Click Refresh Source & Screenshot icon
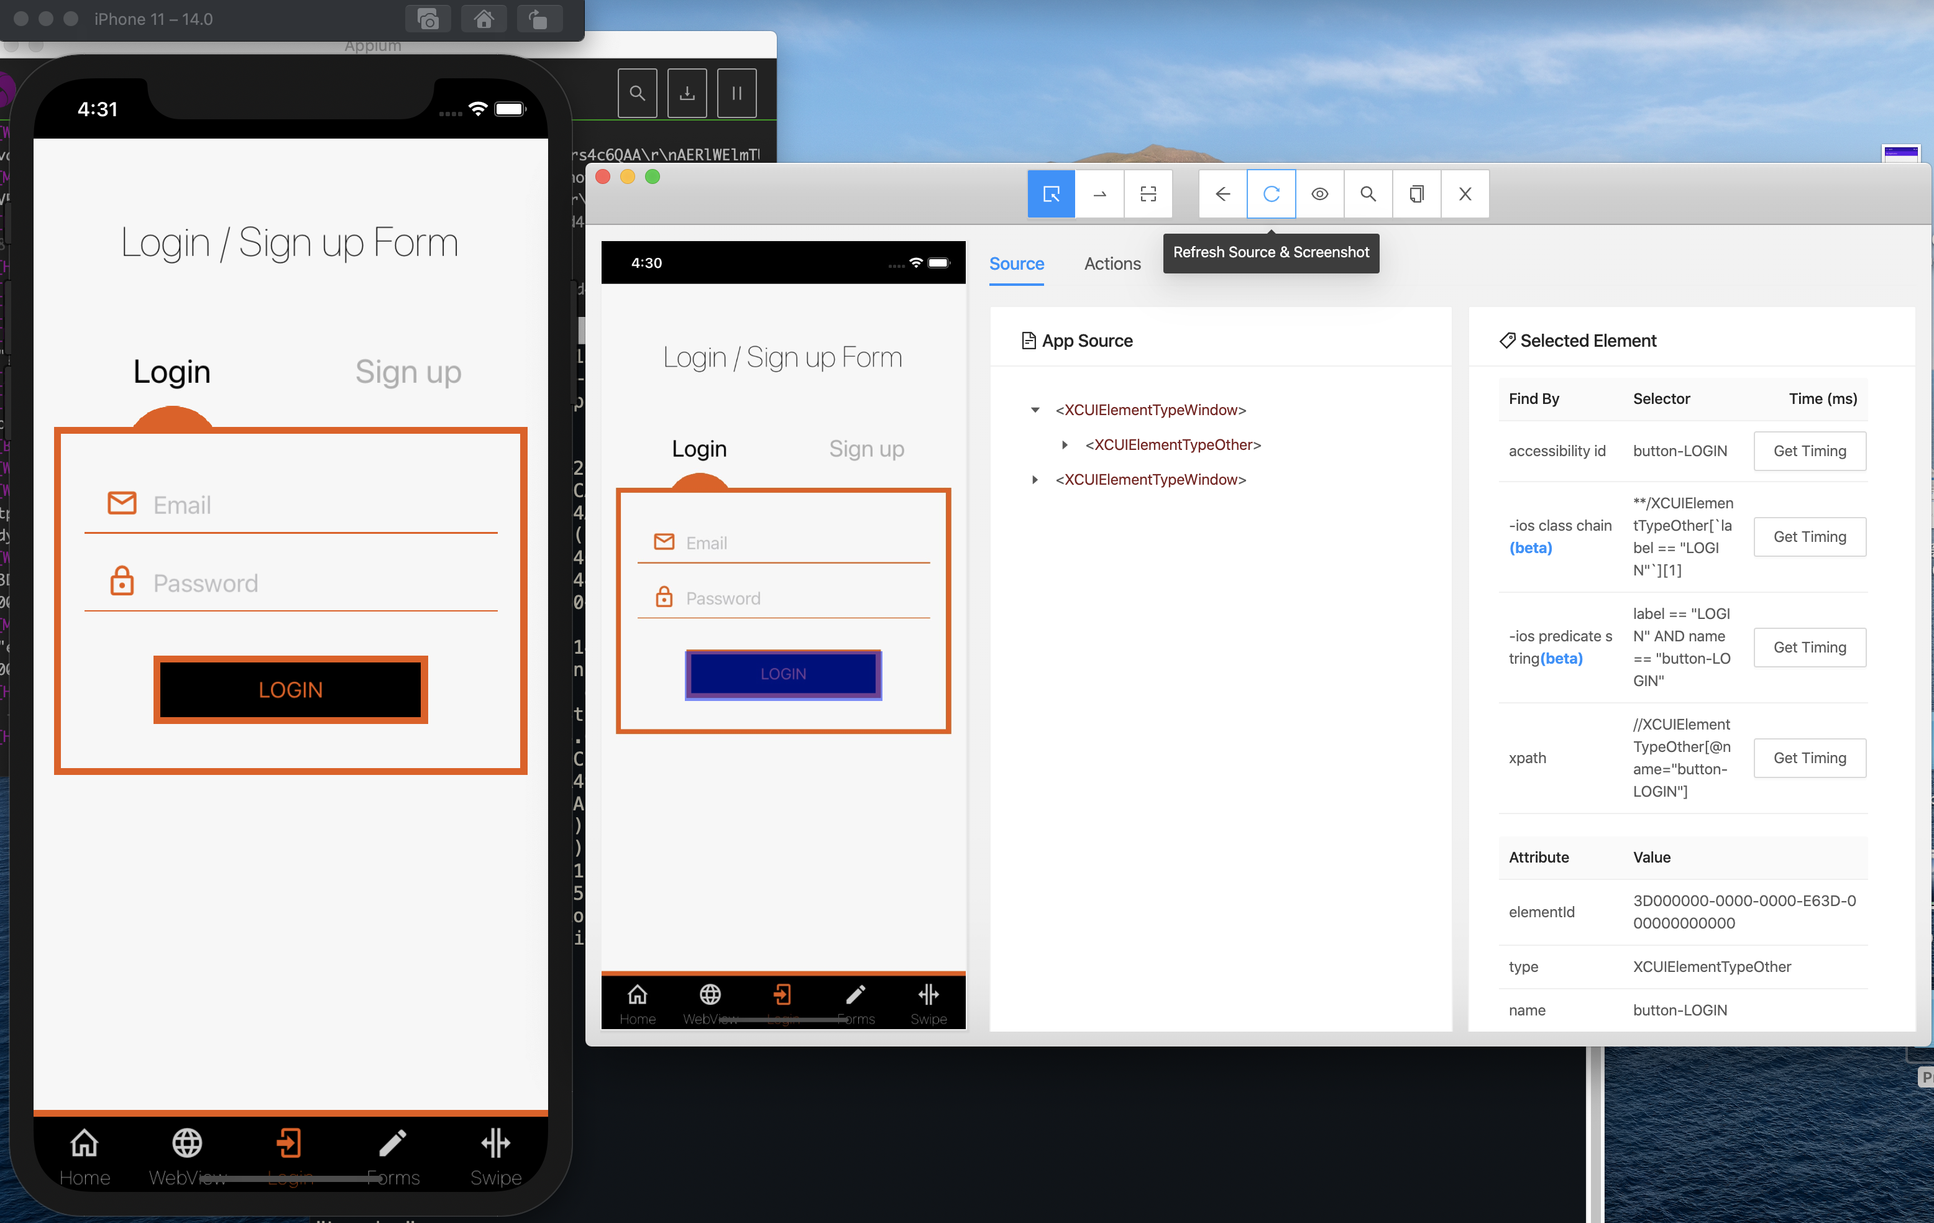Viewport: 1934px width, 1223px height. (x=1271, y=193)
